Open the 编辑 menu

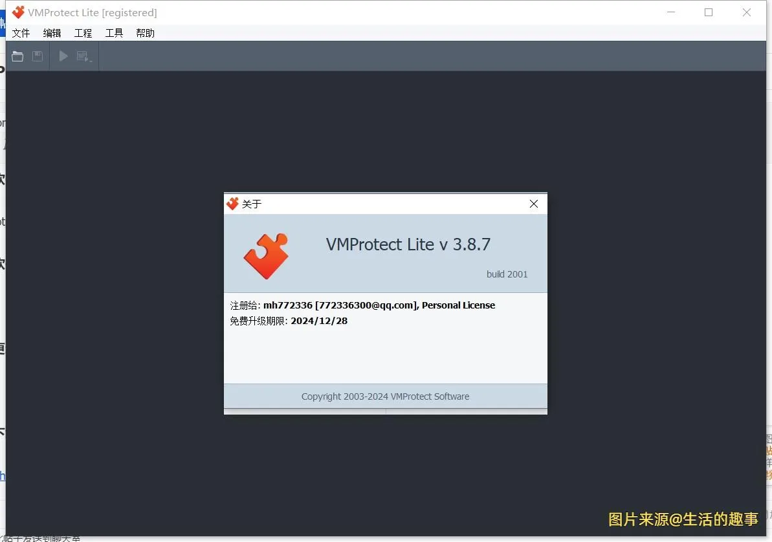52,33
